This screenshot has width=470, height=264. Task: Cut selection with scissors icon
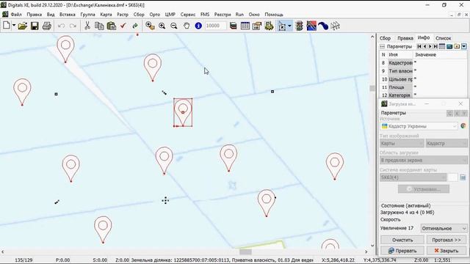[x=87, y=26]
